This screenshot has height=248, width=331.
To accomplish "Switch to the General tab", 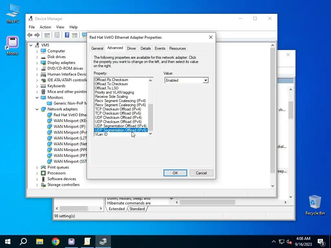I will tap(97, 48).
